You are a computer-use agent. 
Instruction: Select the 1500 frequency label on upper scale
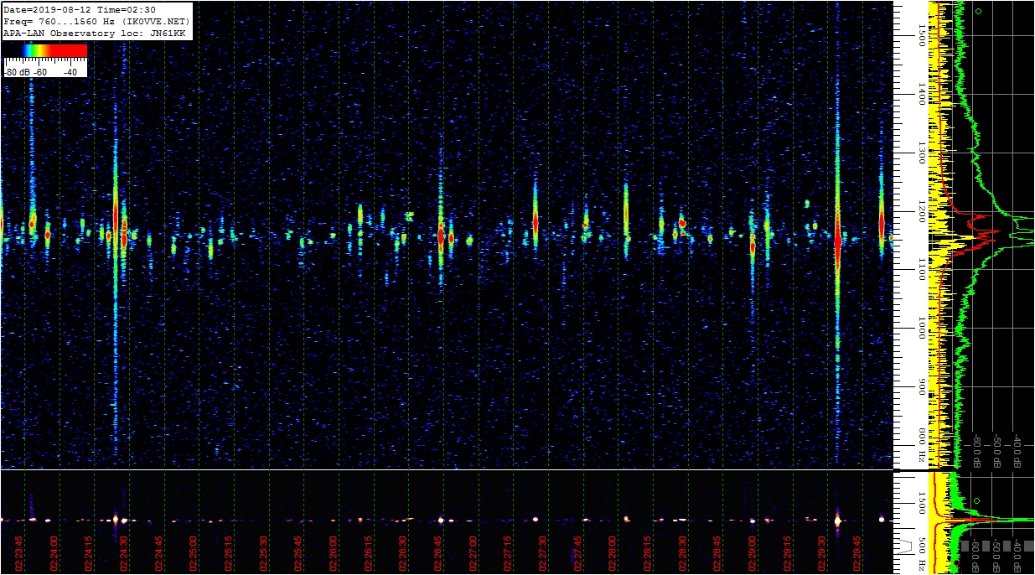[922, 35]
